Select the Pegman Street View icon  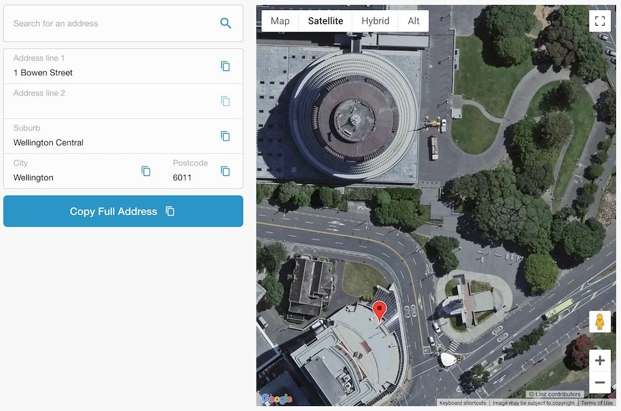click(x=600, y=321)
